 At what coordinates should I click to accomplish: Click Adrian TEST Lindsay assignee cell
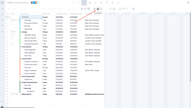click(95, 70)
